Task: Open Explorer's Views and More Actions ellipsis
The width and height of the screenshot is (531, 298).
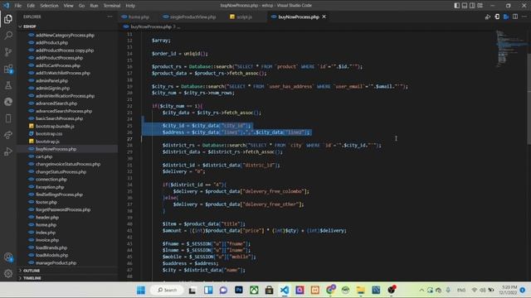Action: coord(110,17)
